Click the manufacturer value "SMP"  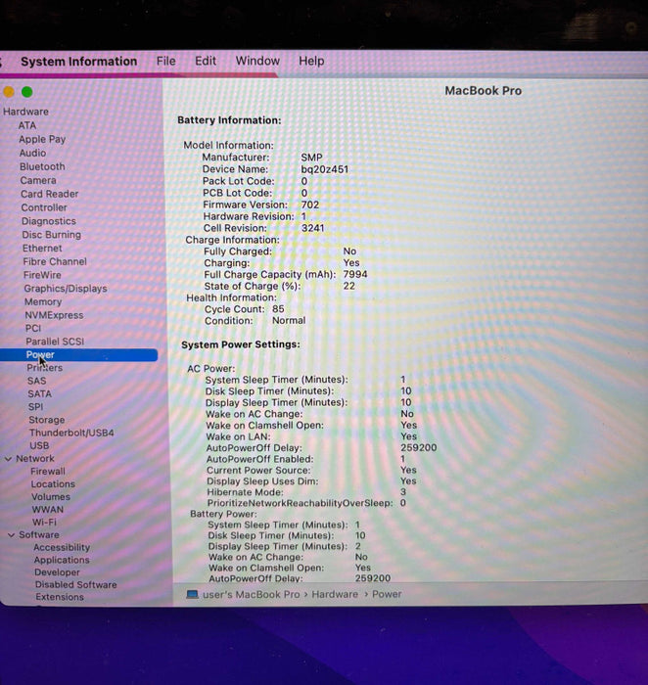point(311,158)
